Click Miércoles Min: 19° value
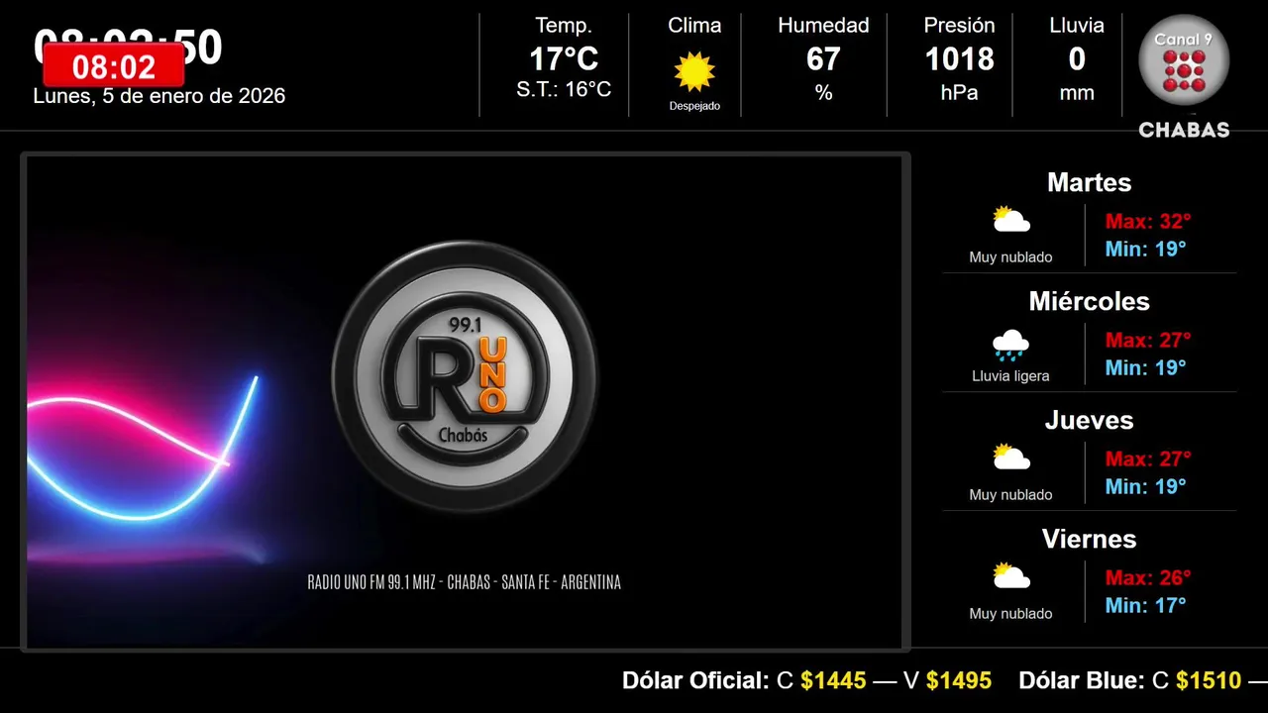The image size is (1268, 713). 1145,368
